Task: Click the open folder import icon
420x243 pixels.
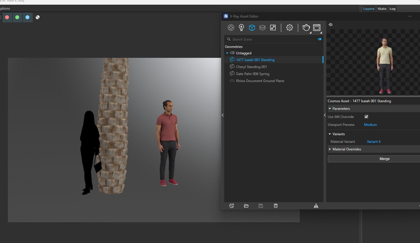Action: (246, 206)
